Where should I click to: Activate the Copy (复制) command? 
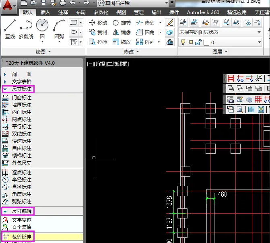click(98, 32)
